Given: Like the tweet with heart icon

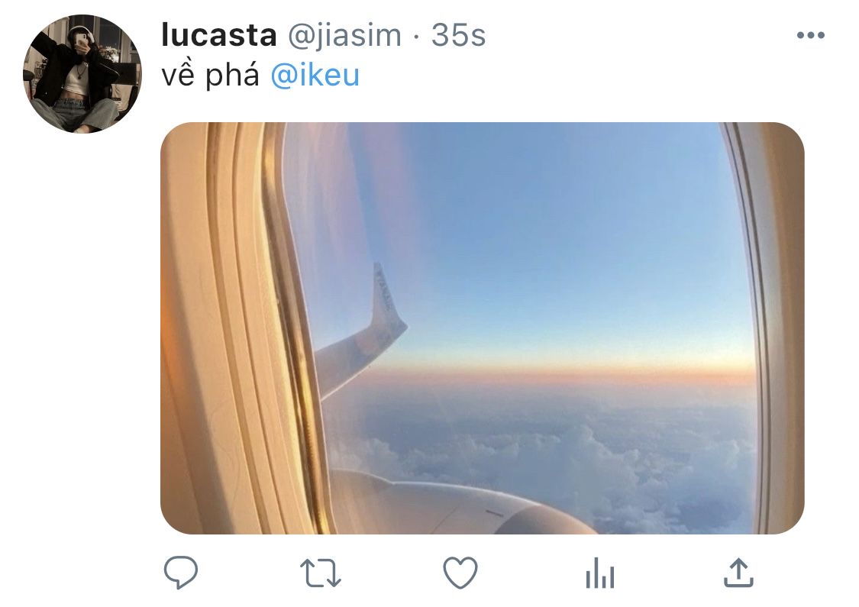Looking at the screenshot, I should 460,573.
